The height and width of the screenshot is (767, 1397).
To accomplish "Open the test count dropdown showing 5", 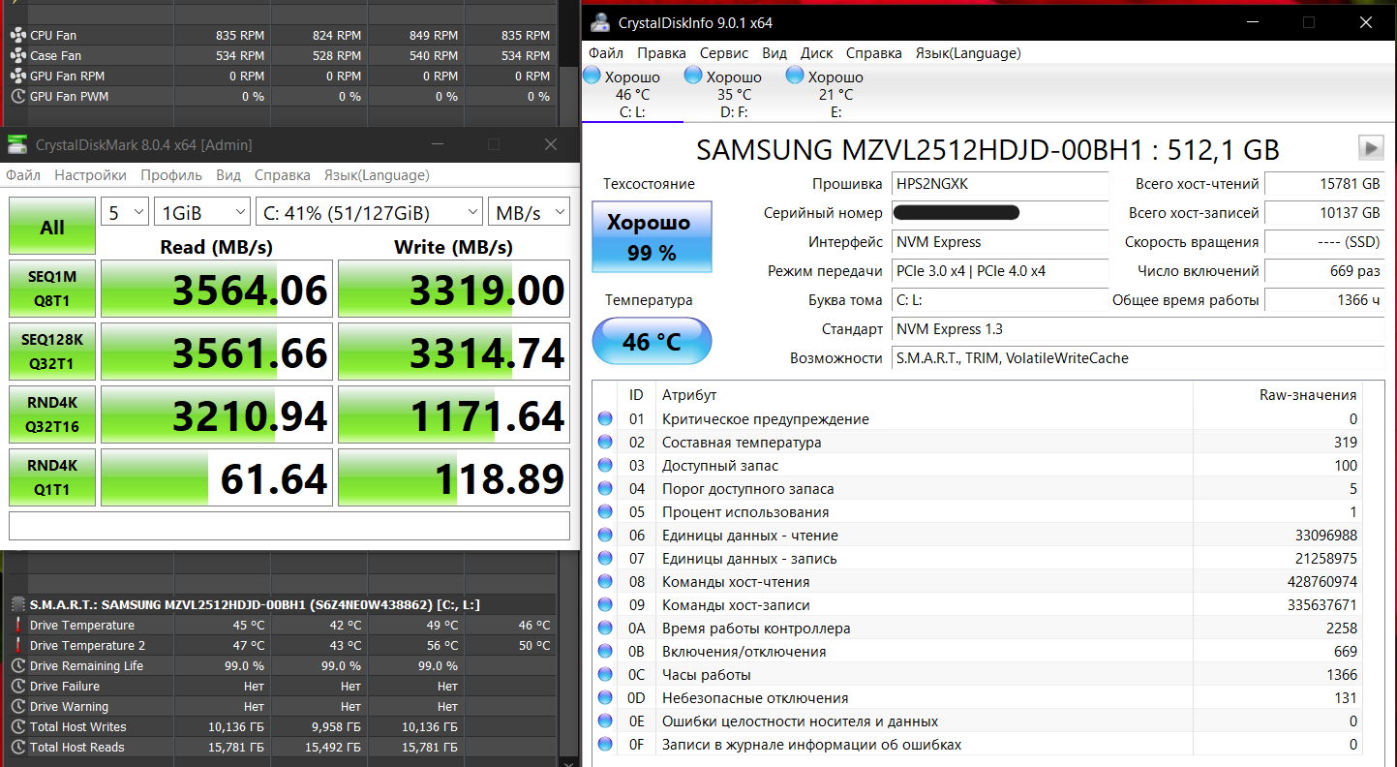I will (x=124, y=212).
